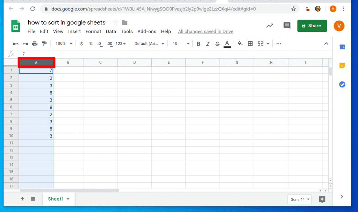Image resolution: width=358 pixels, height=212 pixels.
Task: Select column D header
Action: click(135, 62)
